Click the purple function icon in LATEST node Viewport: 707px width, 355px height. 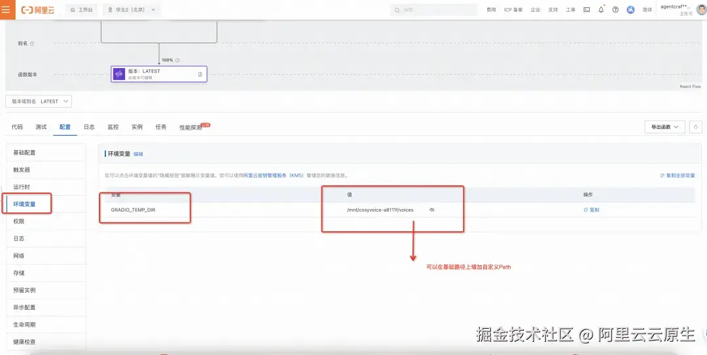point(119,74)
